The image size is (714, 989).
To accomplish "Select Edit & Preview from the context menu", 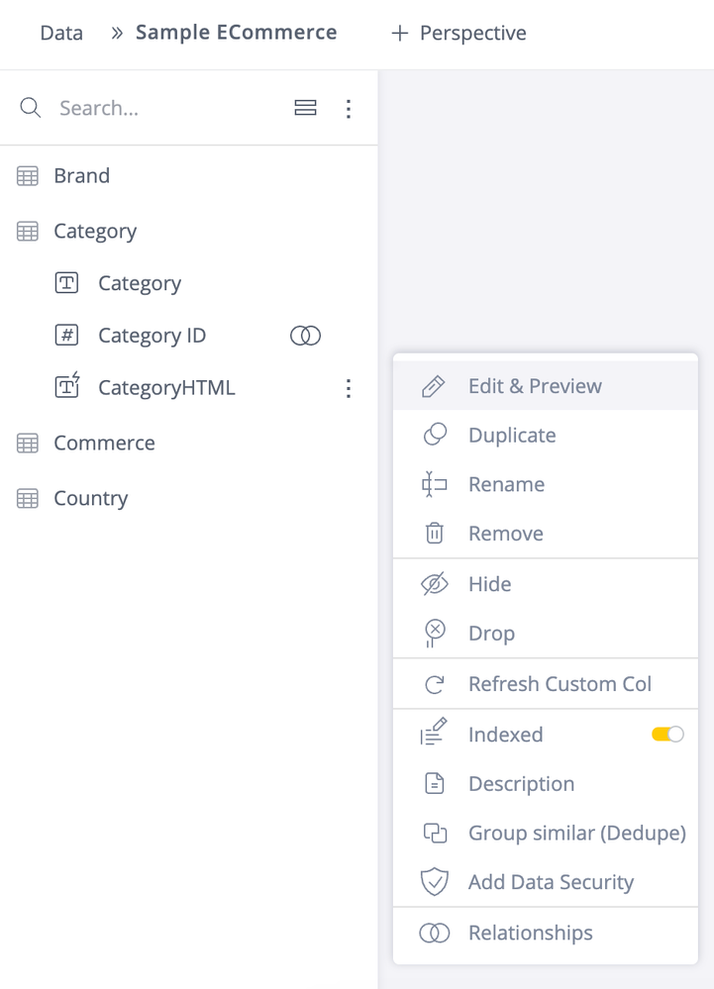I will (535, 386).
